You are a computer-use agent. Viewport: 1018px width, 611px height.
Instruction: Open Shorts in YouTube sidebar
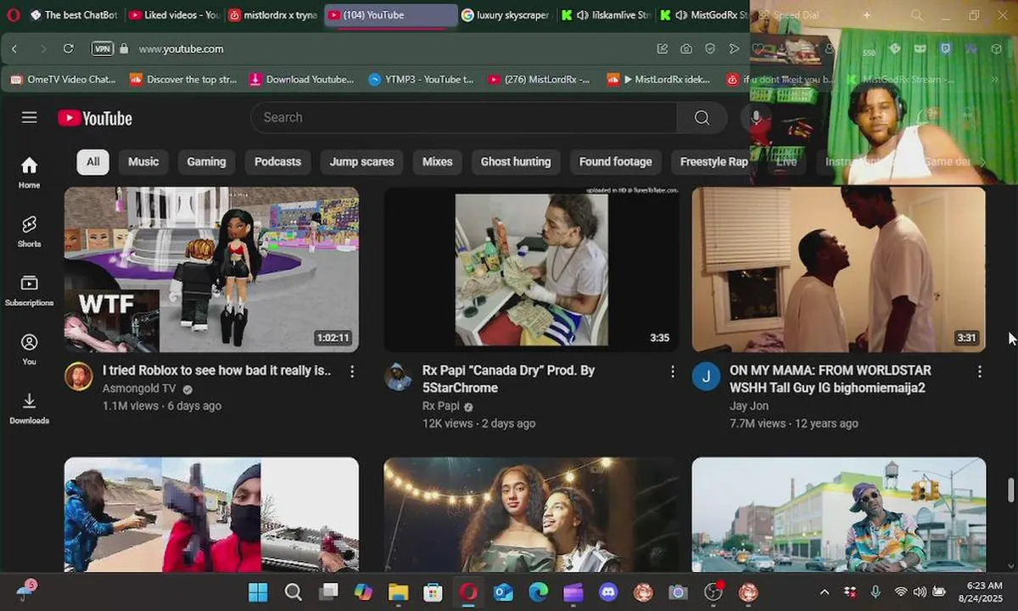pyautogui.click(x=29, y=231)
